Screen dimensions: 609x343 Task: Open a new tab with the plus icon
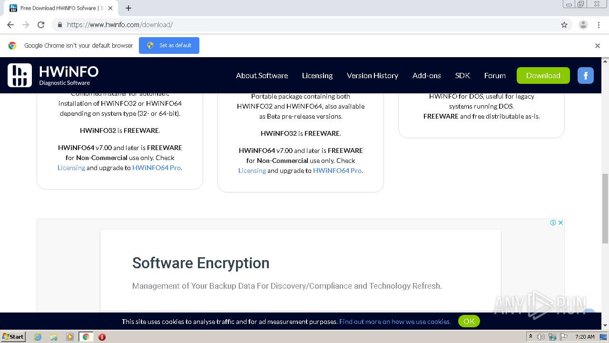pyautogui.click(x=128, y=8)
